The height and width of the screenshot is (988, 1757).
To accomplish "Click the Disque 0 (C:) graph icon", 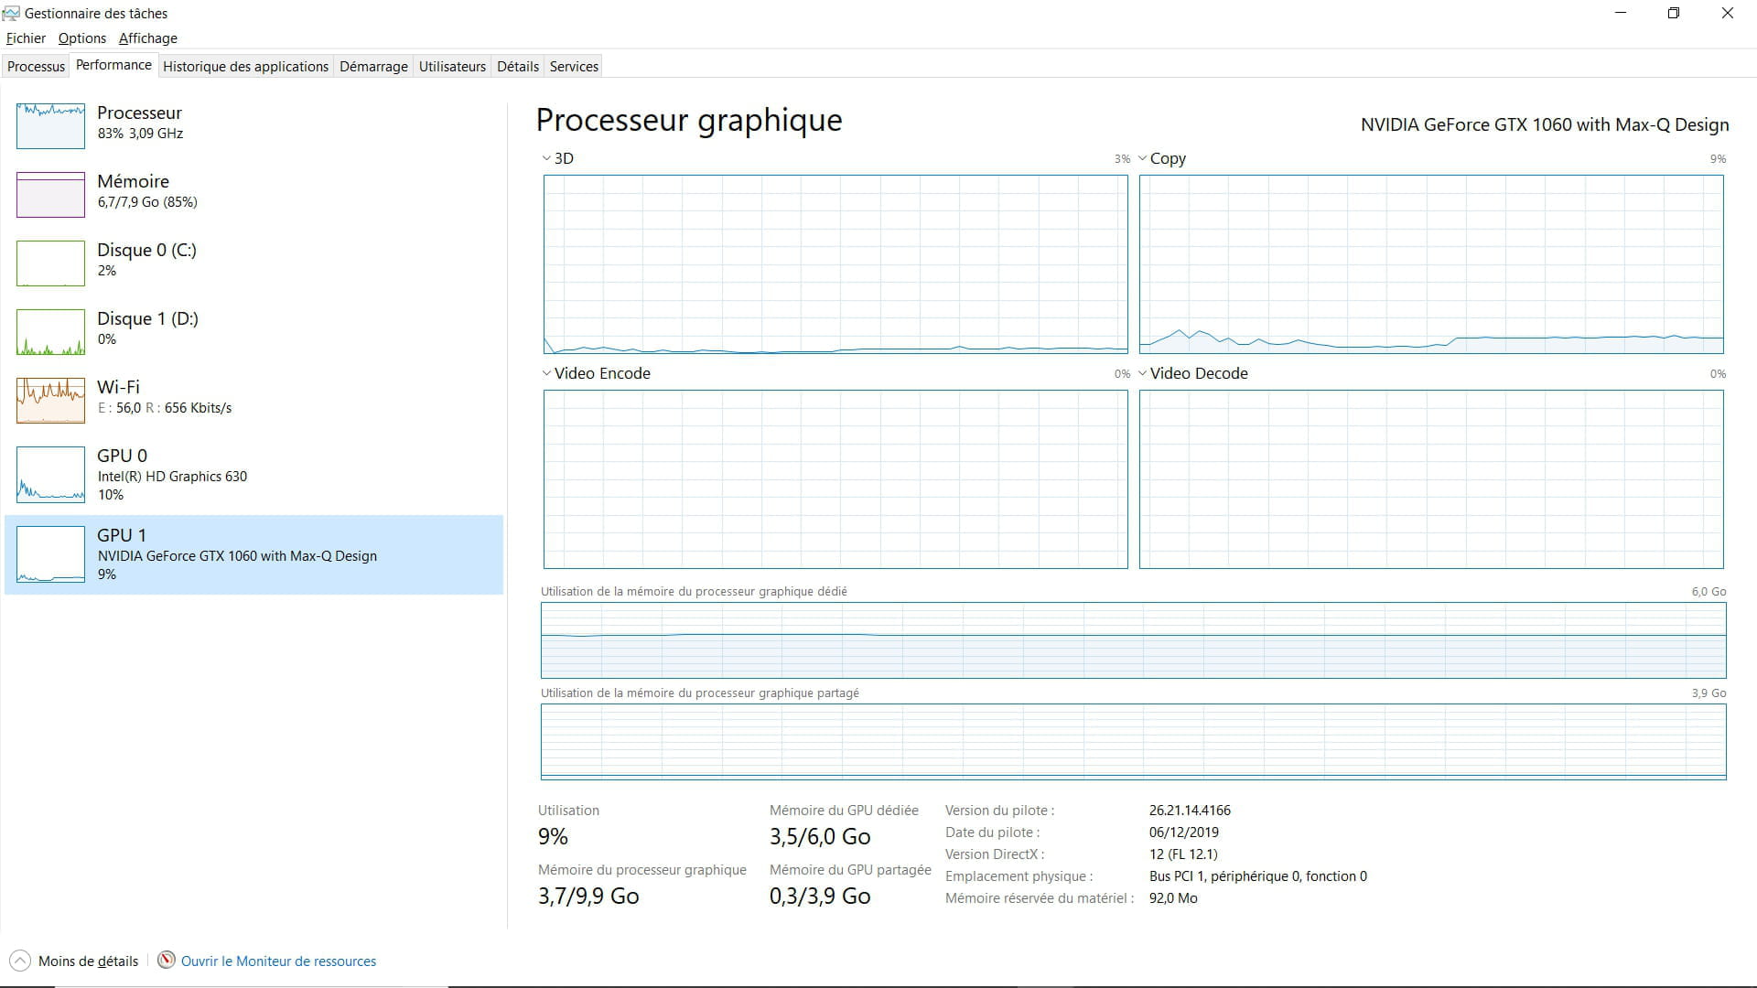I will coord(50,263).
